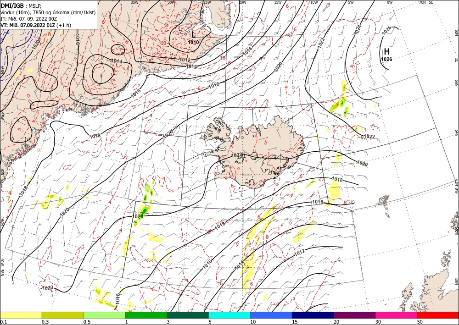Click the yellow 0.1 mm legend color segment

(21, 315)
